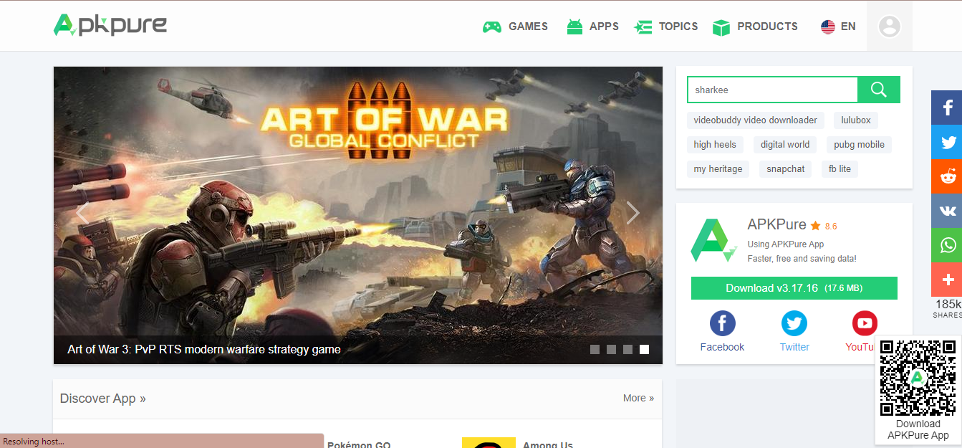Select the my heritage search tag
The image size is (962, 448).
click(x=718, y=169)
